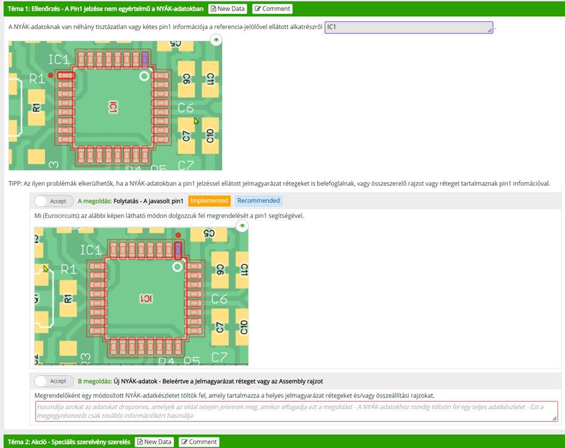Screen dimensions: 565x448
Task: Toggle eye icon on A megoldás image
Action: tap(242, 226)
